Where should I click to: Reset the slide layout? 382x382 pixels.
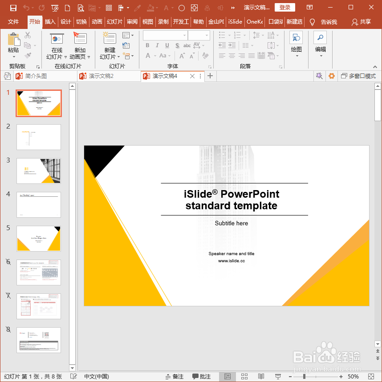point(126,45)
